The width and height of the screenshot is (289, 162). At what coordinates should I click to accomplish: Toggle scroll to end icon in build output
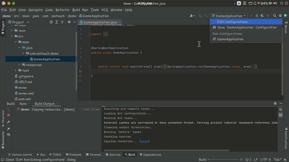coord(280,115)
